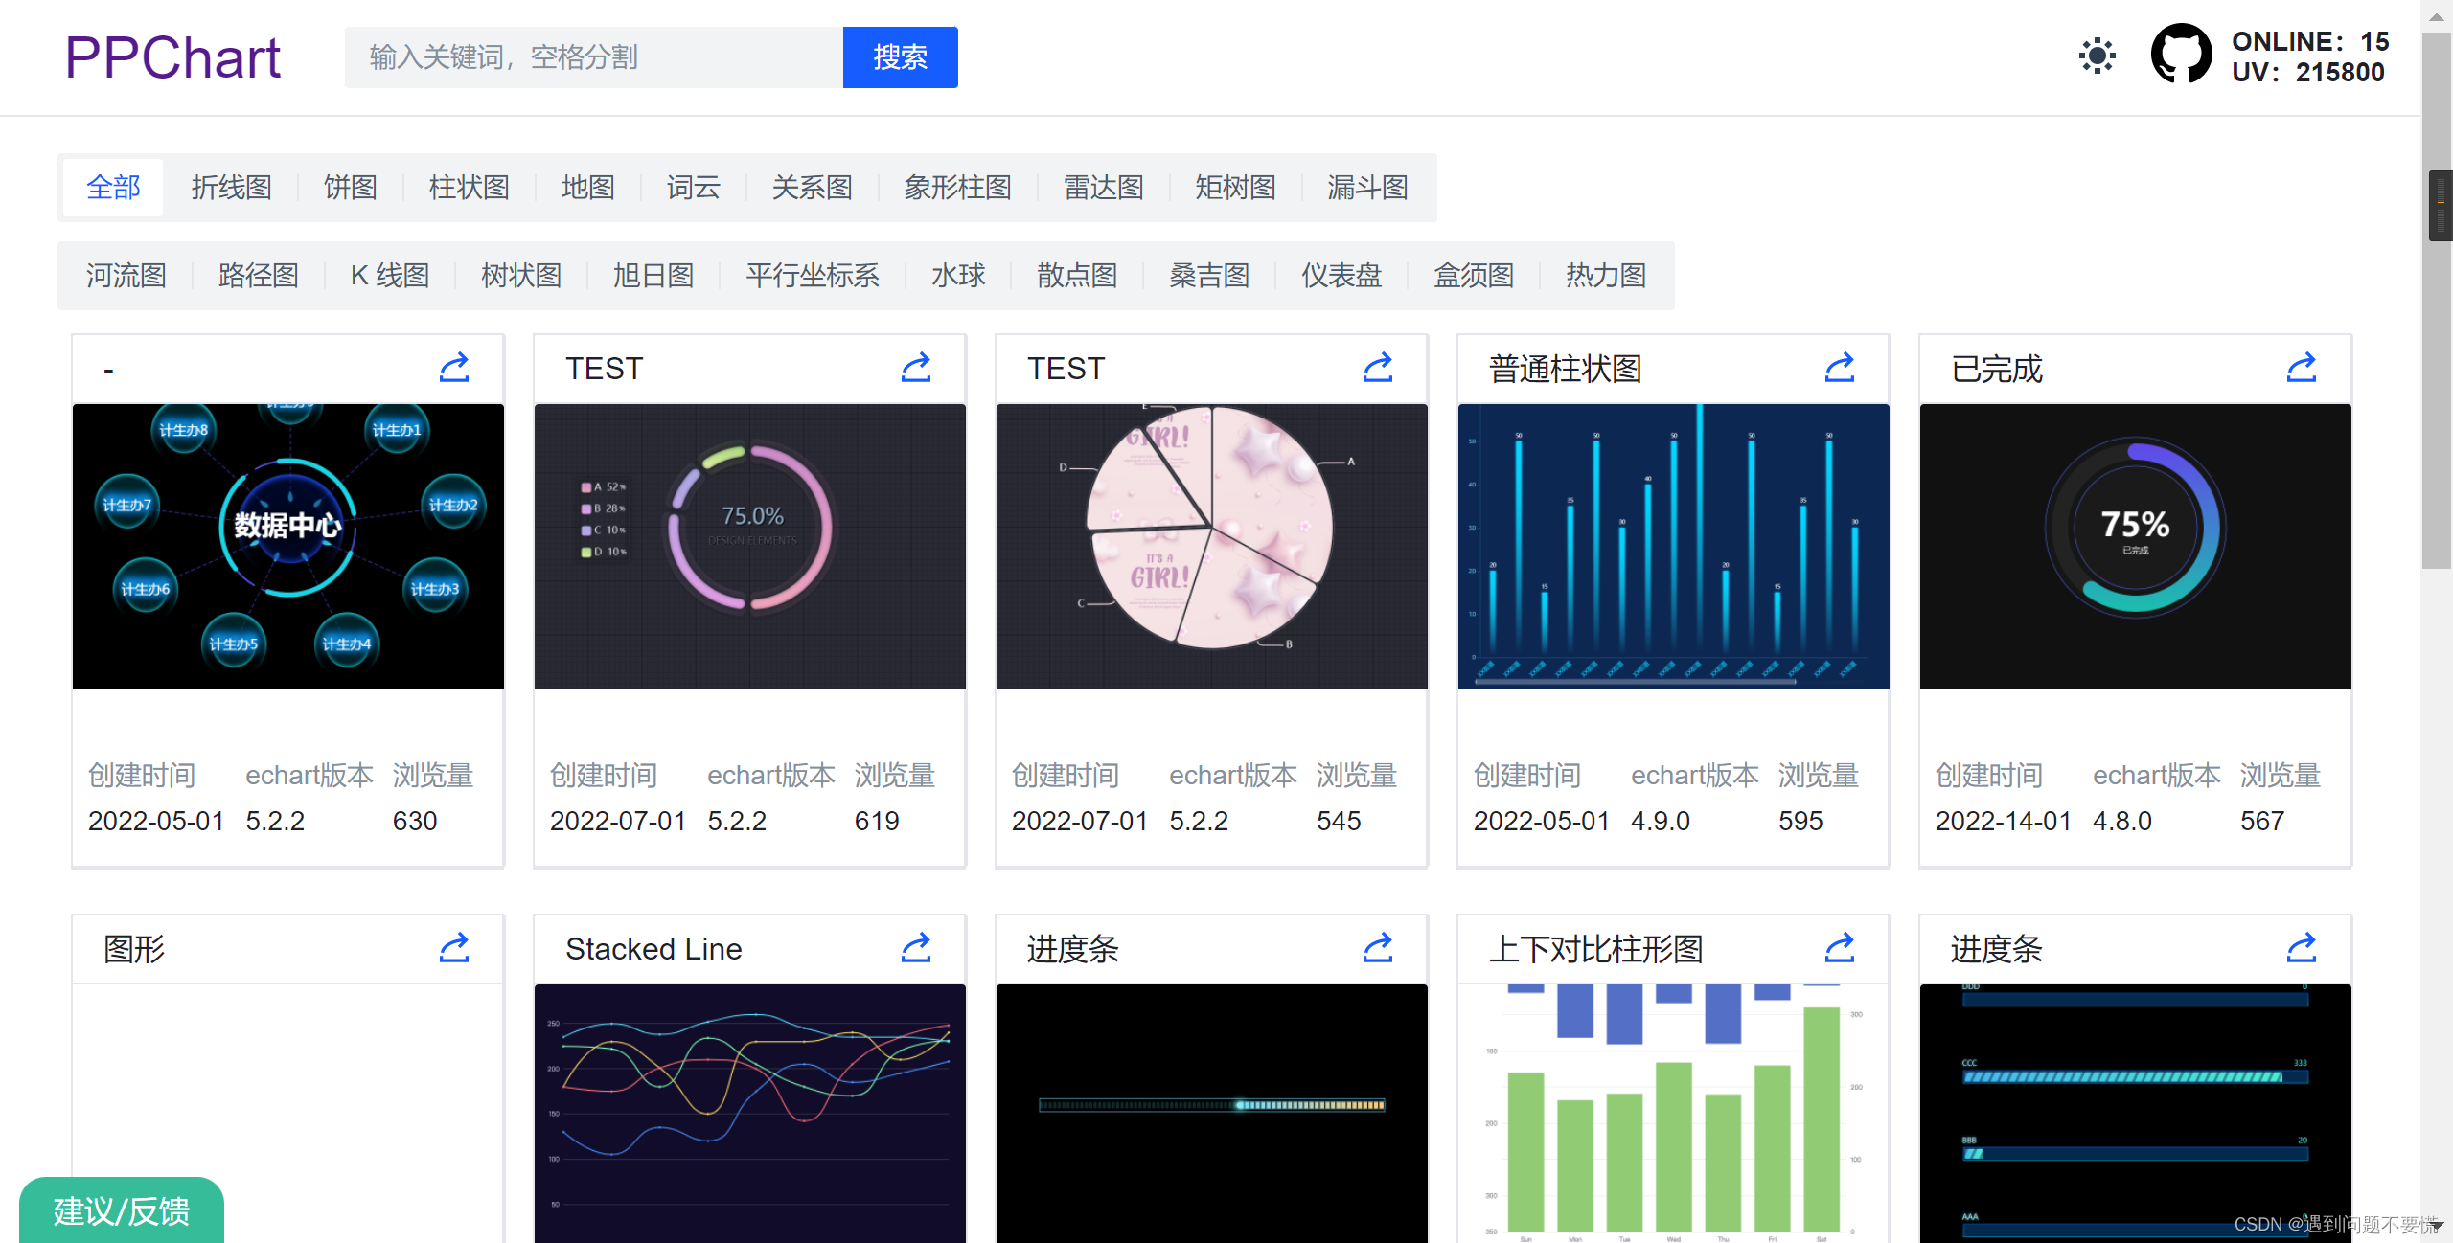
Task: Toggle the light/dark theme sun icon
Action: pos(2097,56)
